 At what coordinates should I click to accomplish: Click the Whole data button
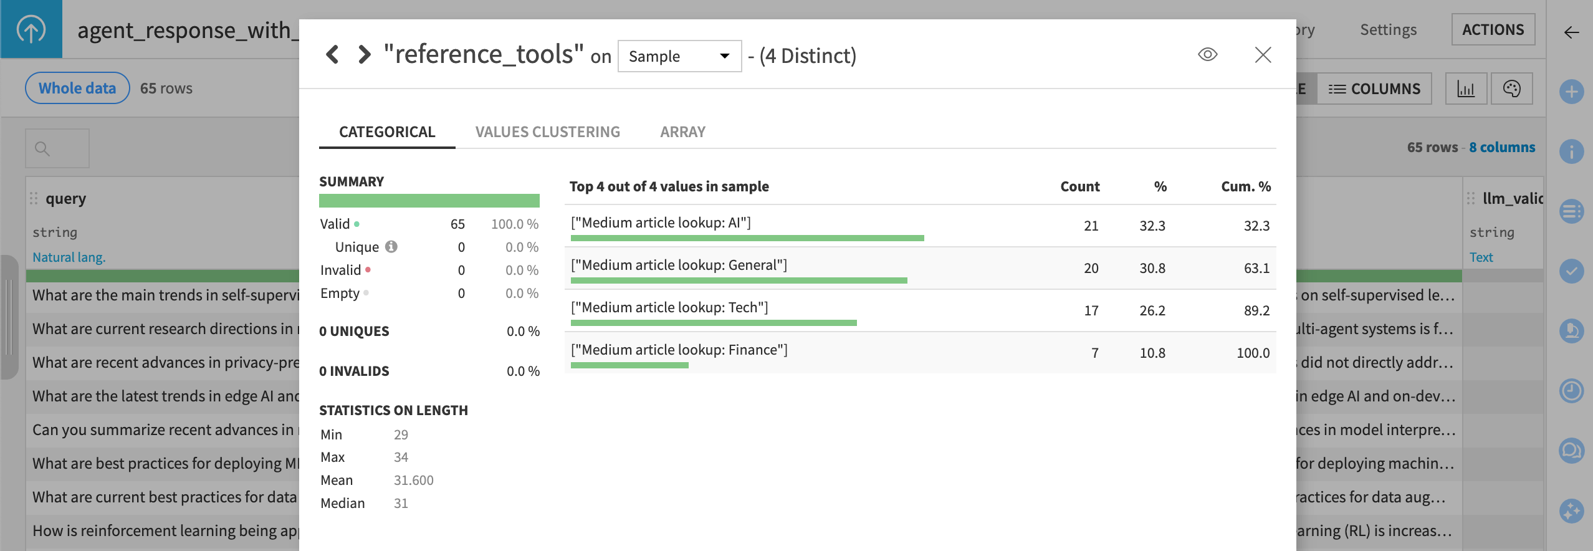click(x=77, y=88)
